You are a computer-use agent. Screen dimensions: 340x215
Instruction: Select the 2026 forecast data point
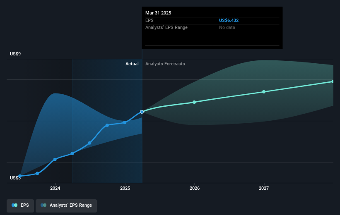coord(194,102)
